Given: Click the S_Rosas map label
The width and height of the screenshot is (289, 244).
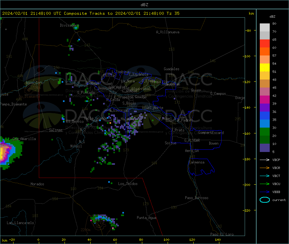Looking at the screenshot, I should [x=129, y=103].
